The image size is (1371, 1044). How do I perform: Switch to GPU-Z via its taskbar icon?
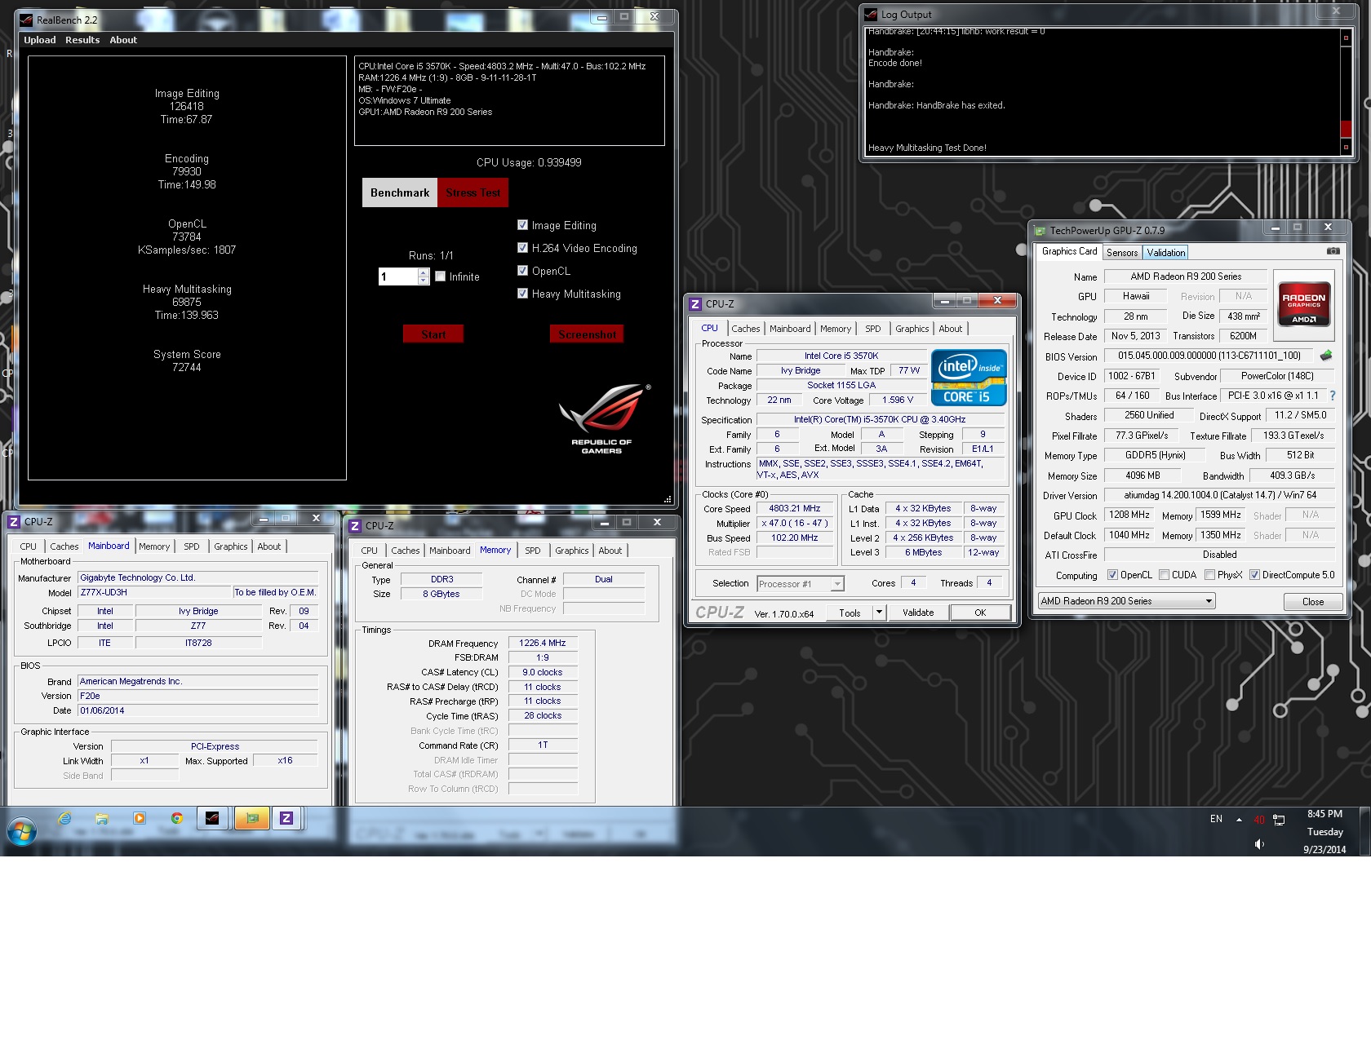click(252, 818)
